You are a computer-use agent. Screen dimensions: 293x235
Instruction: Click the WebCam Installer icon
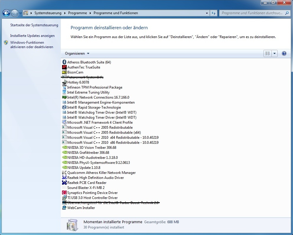(x=64, y=208)
